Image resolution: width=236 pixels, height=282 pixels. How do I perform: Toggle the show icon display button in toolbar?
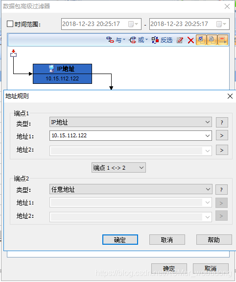point(201,40)
